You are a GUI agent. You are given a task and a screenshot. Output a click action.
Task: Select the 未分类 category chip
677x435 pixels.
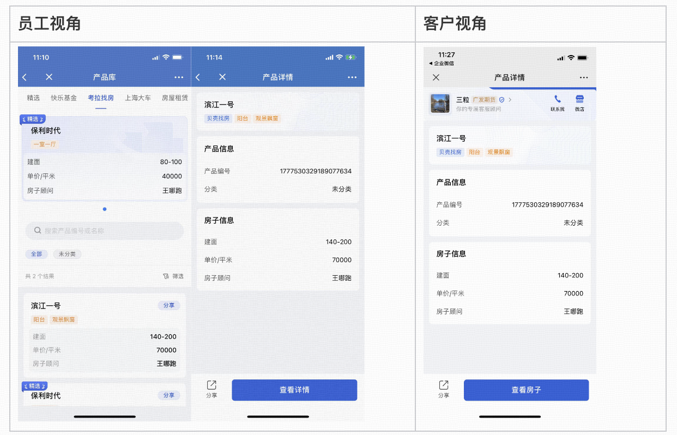tap(67, 254)
